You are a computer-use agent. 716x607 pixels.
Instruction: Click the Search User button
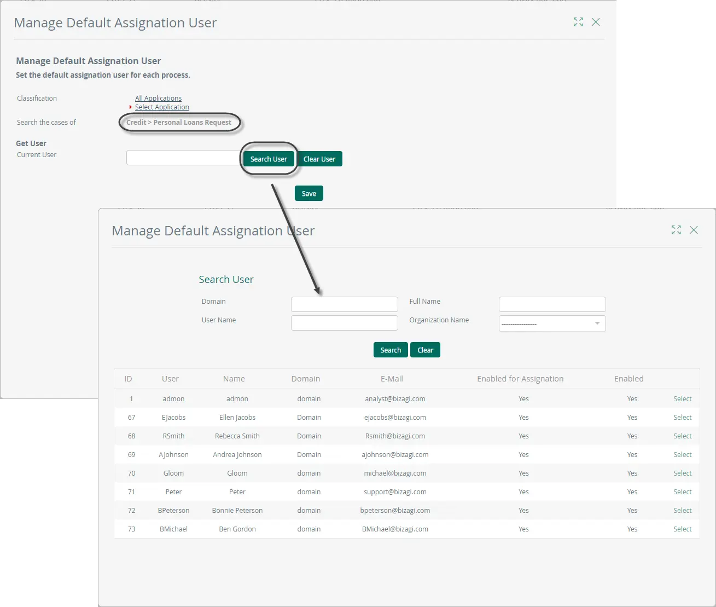[x=269, y=159]
